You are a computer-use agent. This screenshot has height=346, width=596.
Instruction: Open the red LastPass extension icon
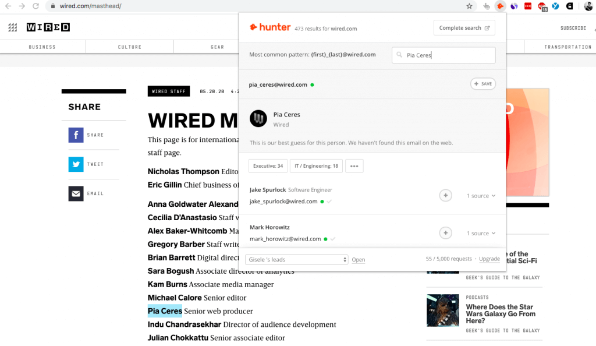coord(528,6)
